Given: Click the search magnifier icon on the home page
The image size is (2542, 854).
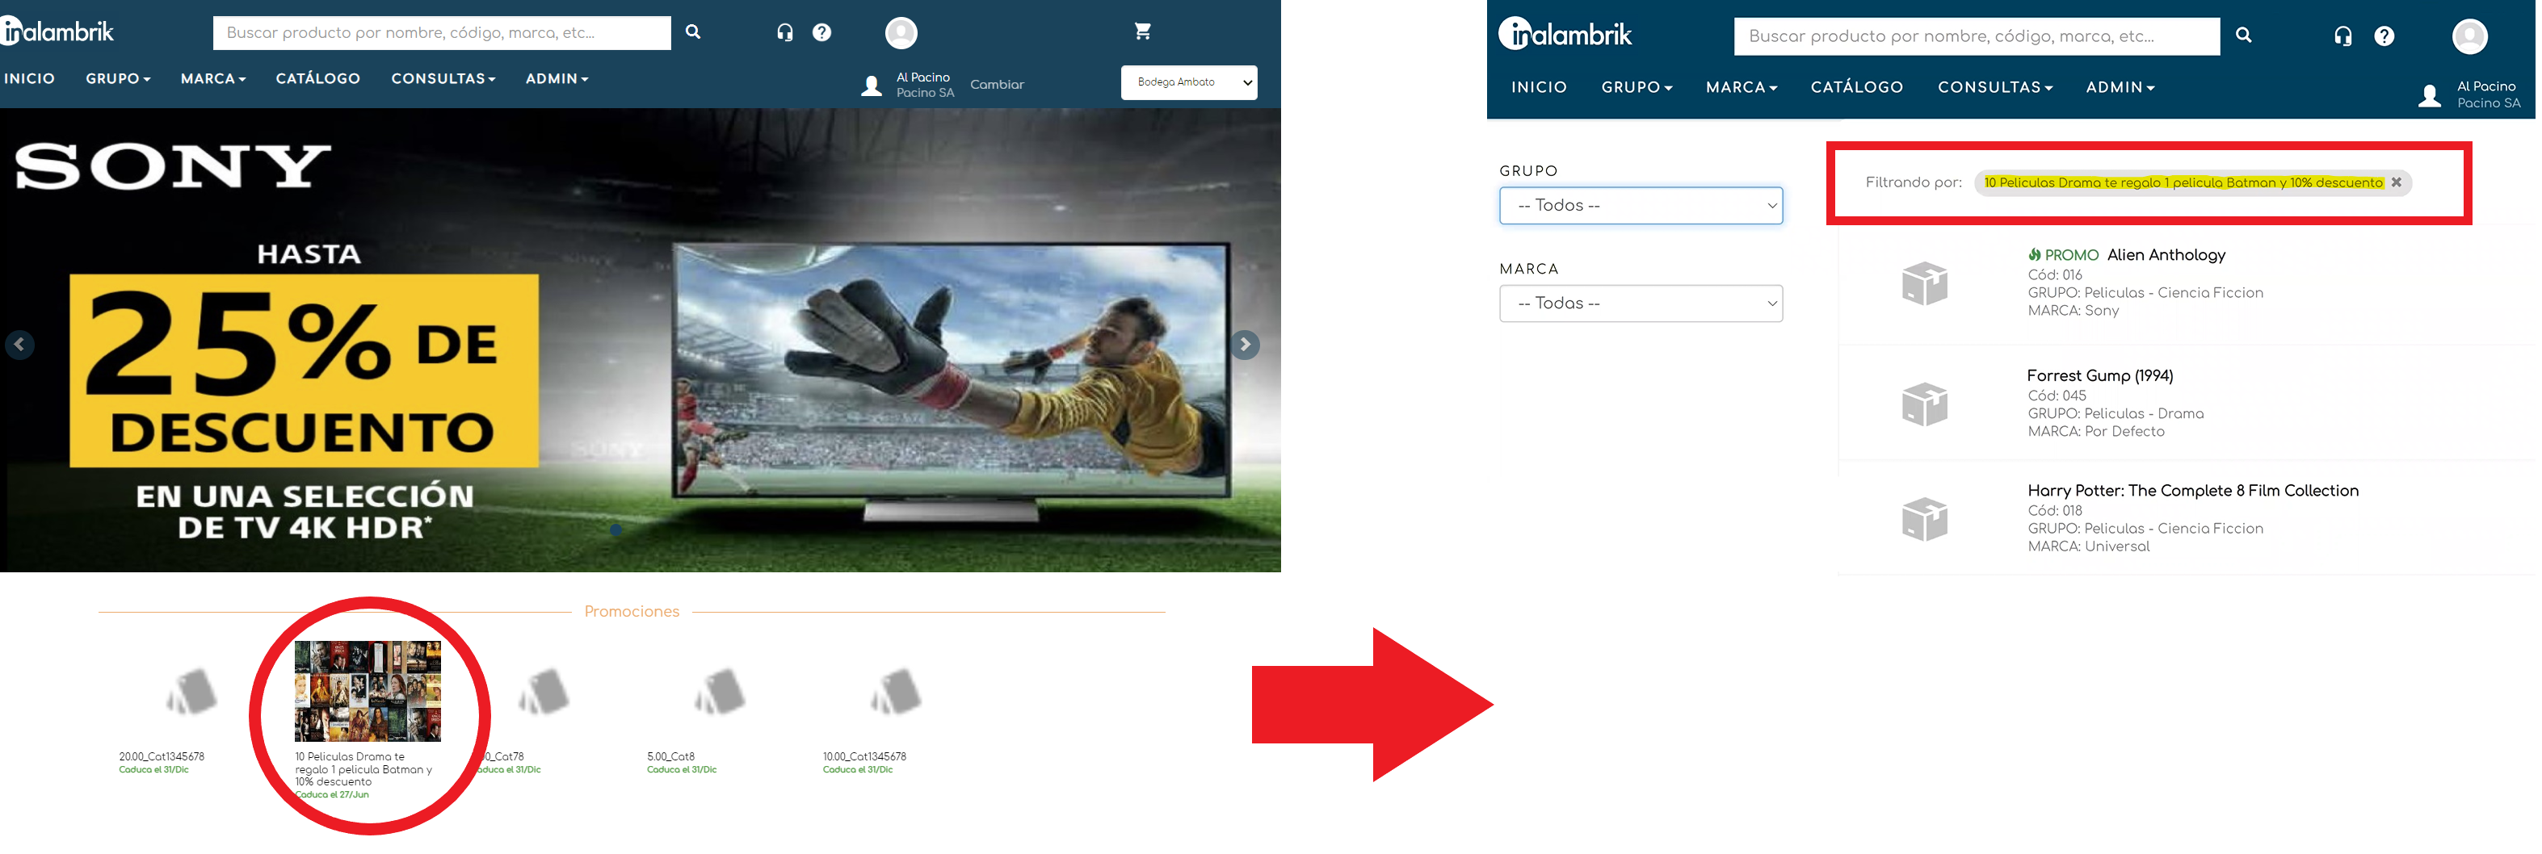Looking at the screenshot, I should (x=693, y=31).
